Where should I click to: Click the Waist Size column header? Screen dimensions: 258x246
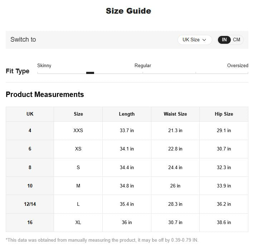point(175,114)
